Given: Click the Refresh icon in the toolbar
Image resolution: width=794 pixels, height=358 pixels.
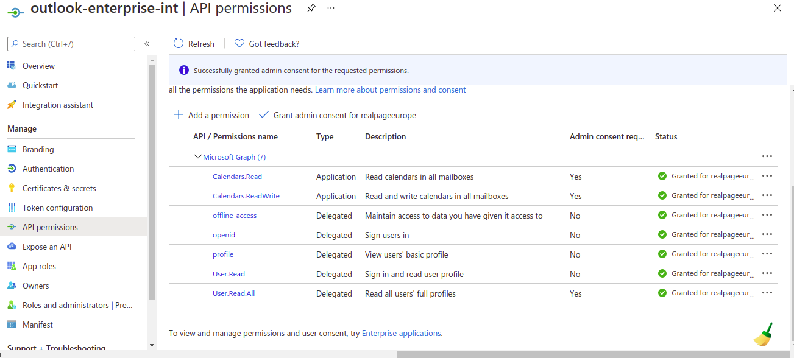Looking at the screenshot, I should click(177, 43).
